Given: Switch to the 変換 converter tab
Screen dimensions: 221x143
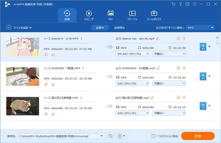Looking at the screenshot, I should [67, 15].
